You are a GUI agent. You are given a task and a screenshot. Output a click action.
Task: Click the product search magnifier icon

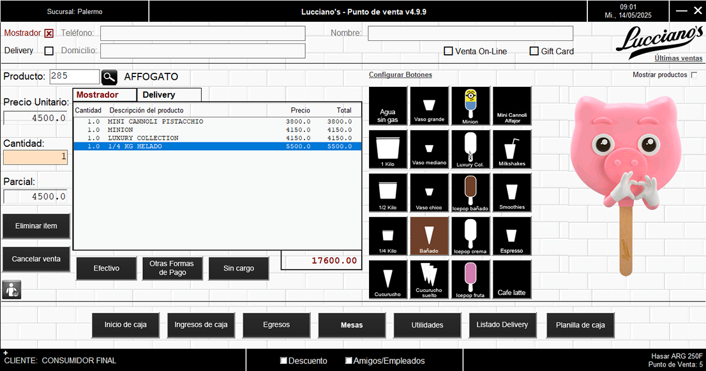point(109,77)
